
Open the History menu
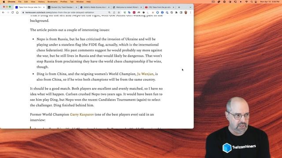(41, 2)
